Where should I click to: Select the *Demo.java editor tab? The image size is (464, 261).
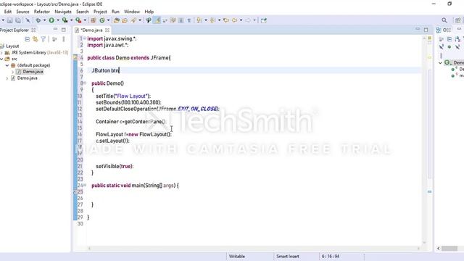pos(91,30)
